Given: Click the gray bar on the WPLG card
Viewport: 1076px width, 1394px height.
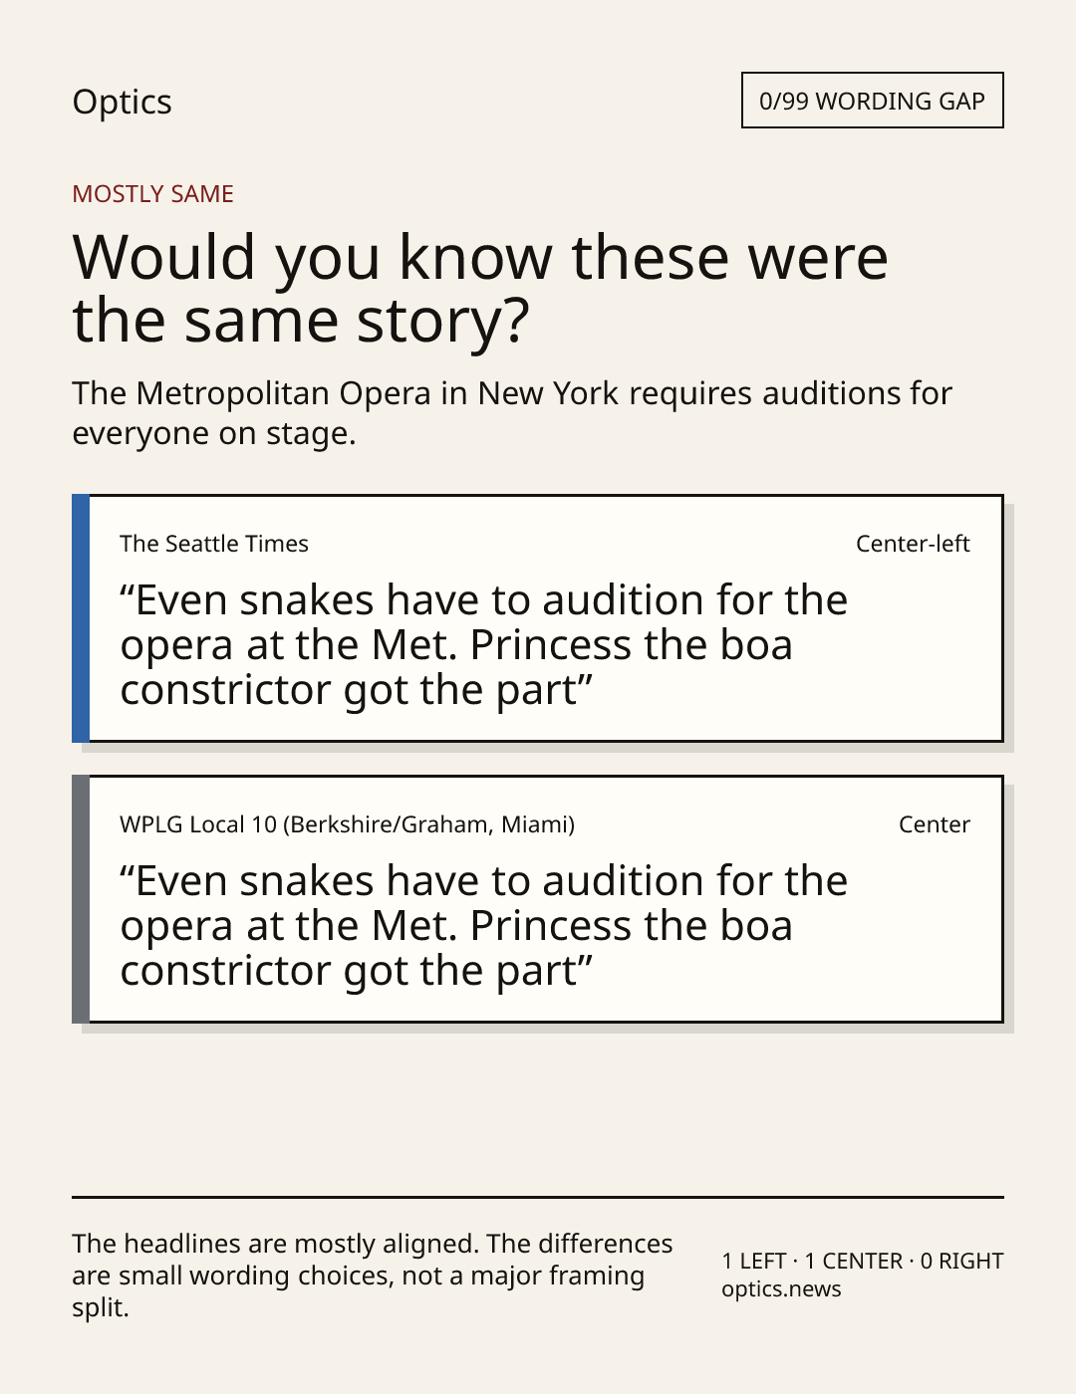Looking at the screenshot, I should tap(81, 899).
